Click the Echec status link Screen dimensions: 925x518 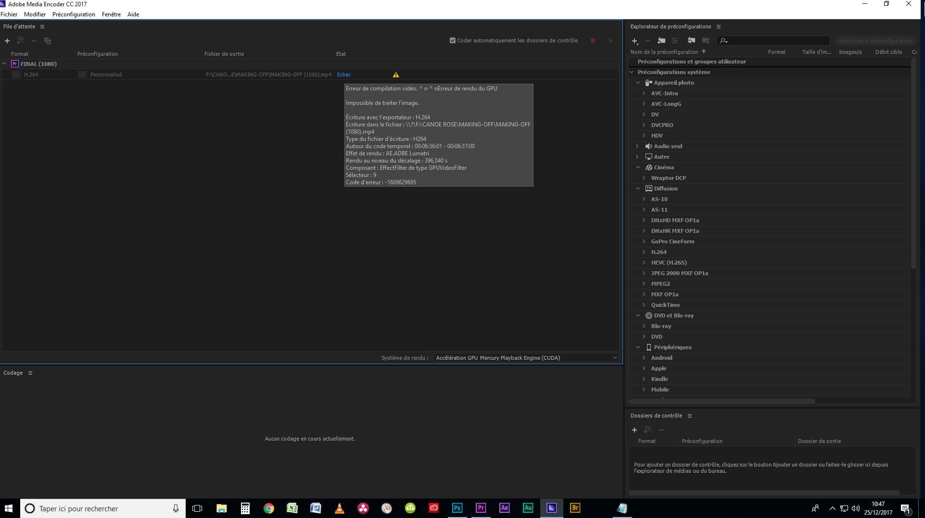tap(344, 75)
